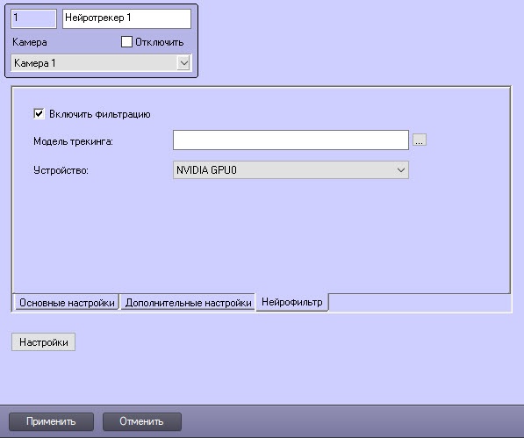Uncheck the Включить фильтрацию checkbox

39,113
